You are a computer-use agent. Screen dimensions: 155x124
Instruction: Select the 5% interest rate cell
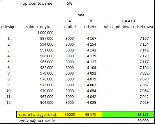(x=70, y=4)
